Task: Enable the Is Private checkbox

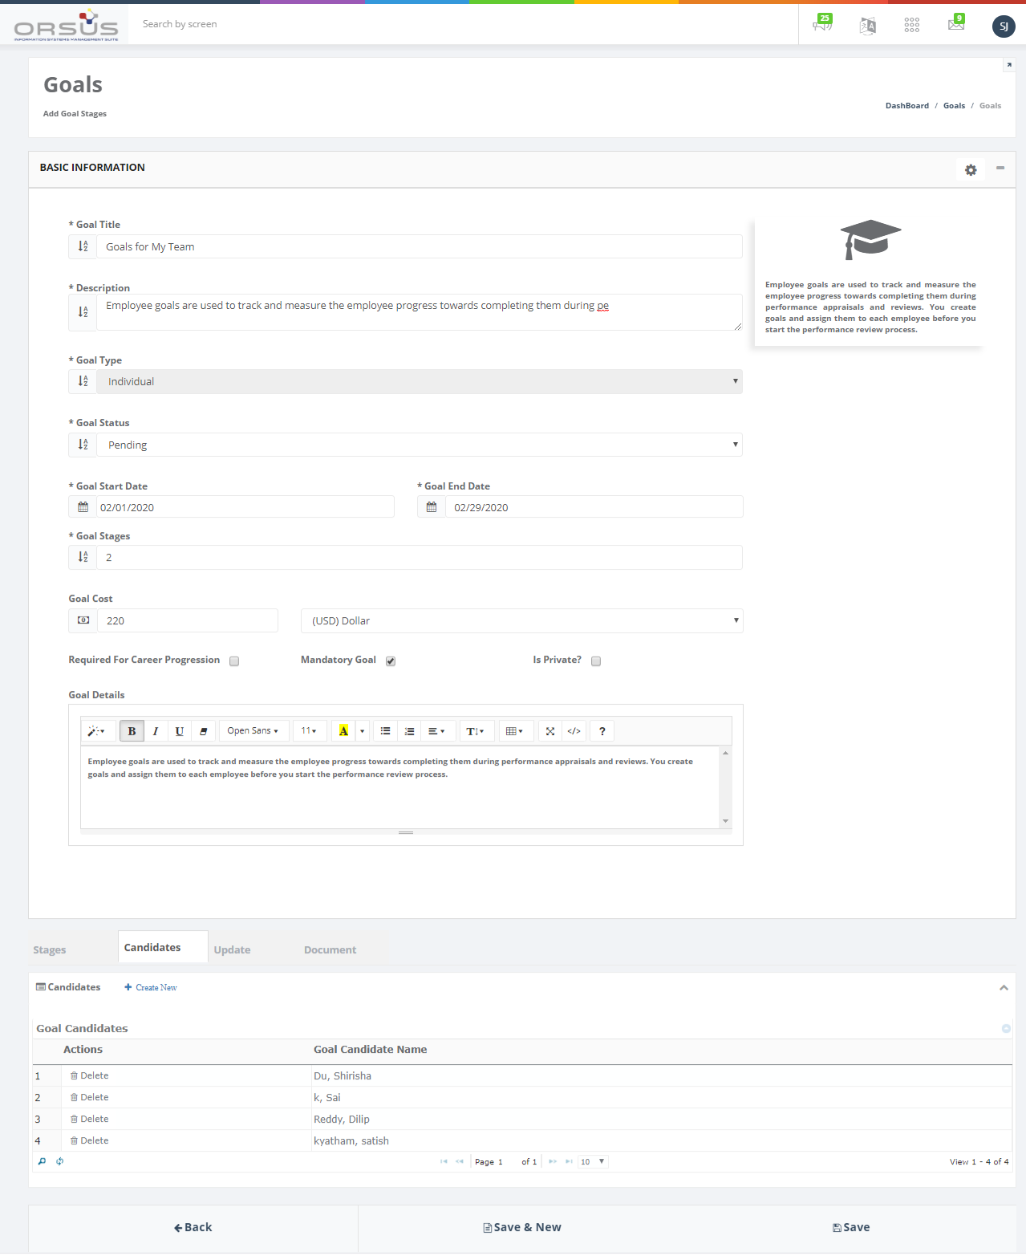Action: click(596, 661)
